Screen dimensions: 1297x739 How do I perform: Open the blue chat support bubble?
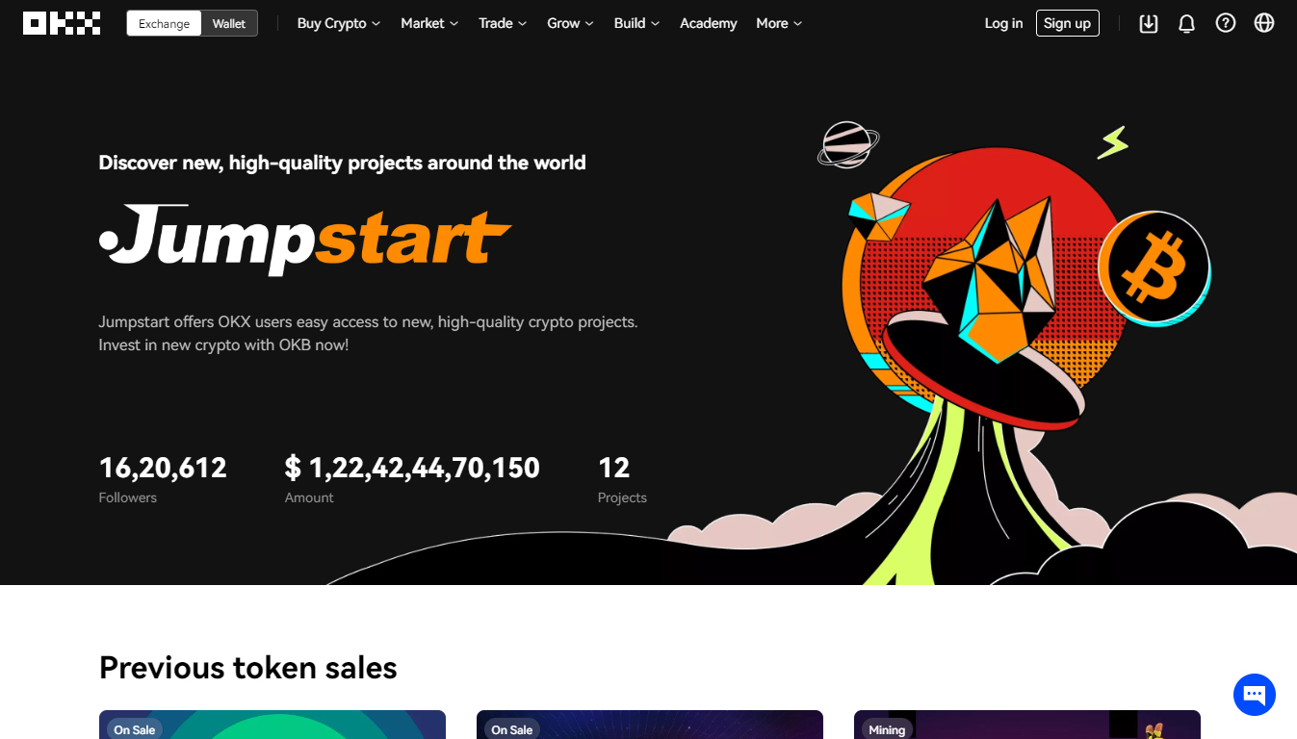[x=1255, y=694]
